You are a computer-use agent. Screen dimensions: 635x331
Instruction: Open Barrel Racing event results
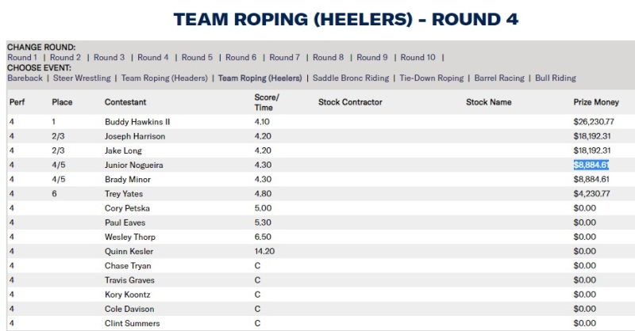[500, 78]
